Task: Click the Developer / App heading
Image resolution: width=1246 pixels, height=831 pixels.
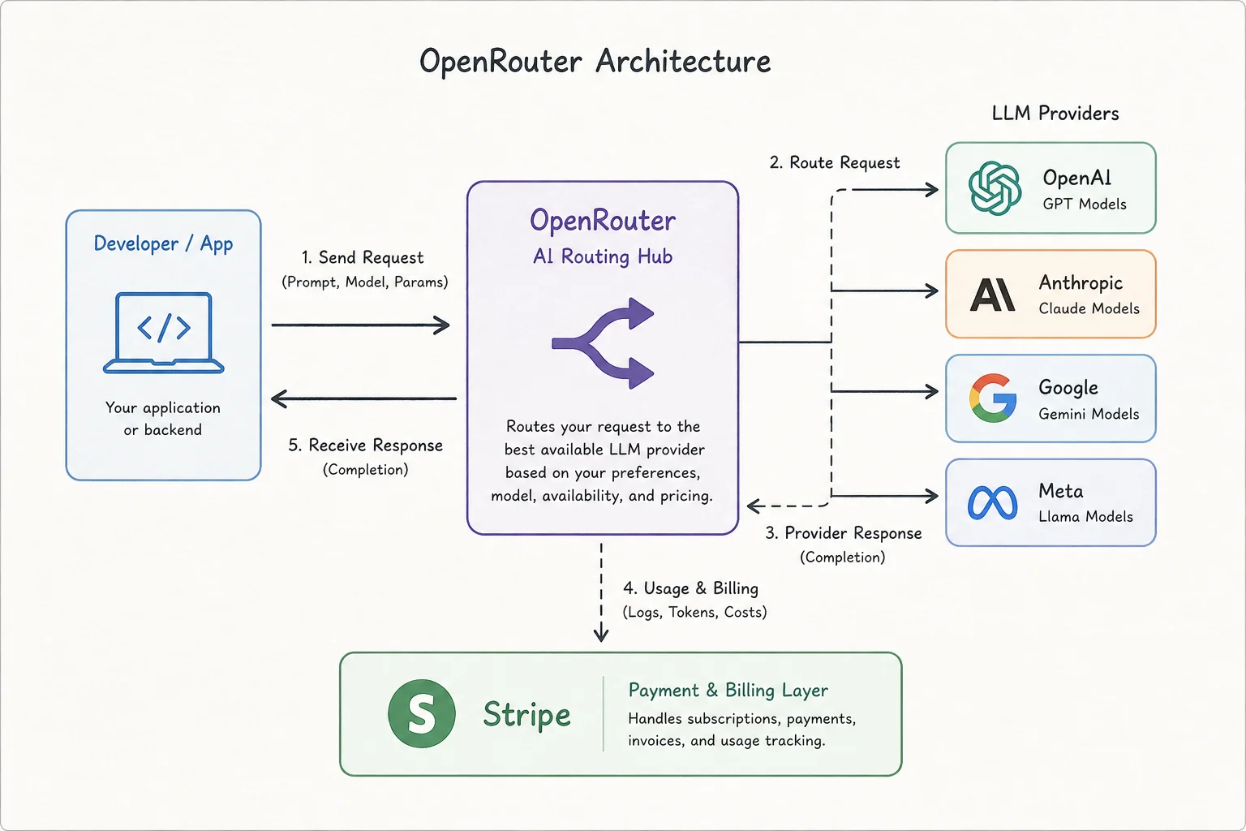Action: pyautogui.click(x=163, y=243)
